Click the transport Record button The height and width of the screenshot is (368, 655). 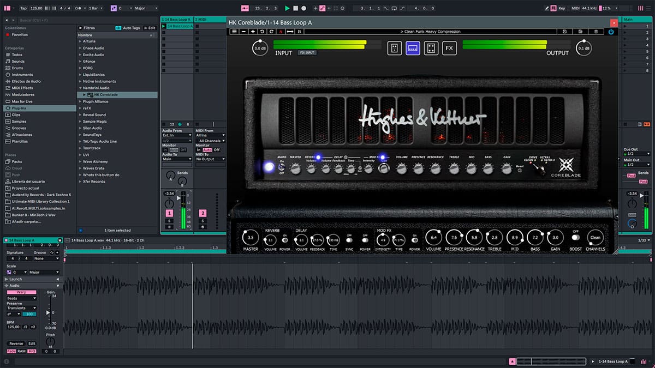[x=303, y=8]
